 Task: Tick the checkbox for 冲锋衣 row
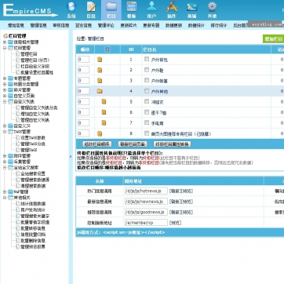pyautogui.click(x=147, y=101)
